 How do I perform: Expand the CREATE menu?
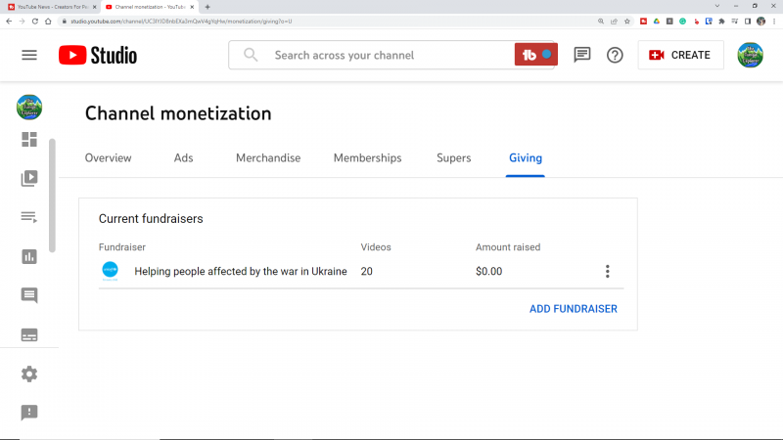tap(680, 55)
